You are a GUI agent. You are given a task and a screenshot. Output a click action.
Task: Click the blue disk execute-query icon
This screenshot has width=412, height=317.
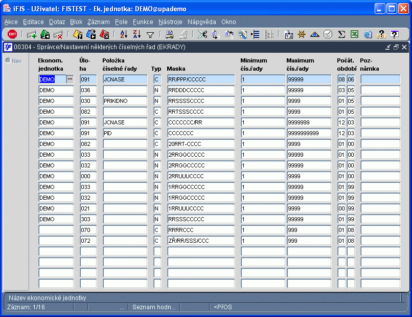click(x=91, y=34)
